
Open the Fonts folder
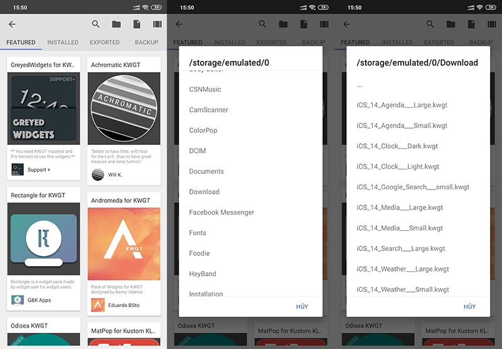[x=250, y=233]
